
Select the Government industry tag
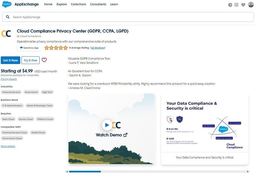(x=31, y=92)
